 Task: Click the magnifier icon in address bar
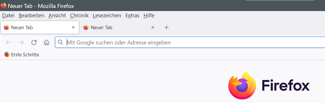[60, 42]
